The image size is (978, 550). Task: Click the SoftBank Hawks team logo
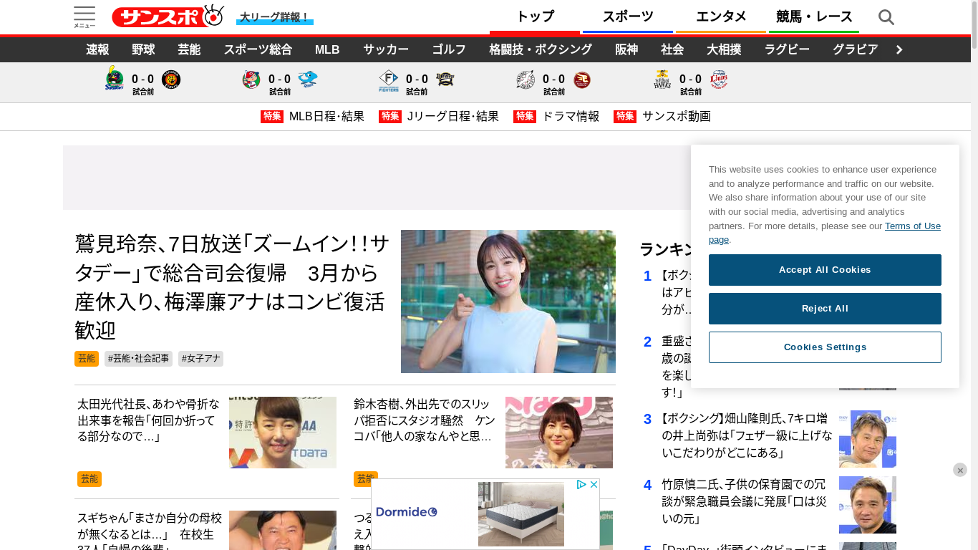coord(662,79)
